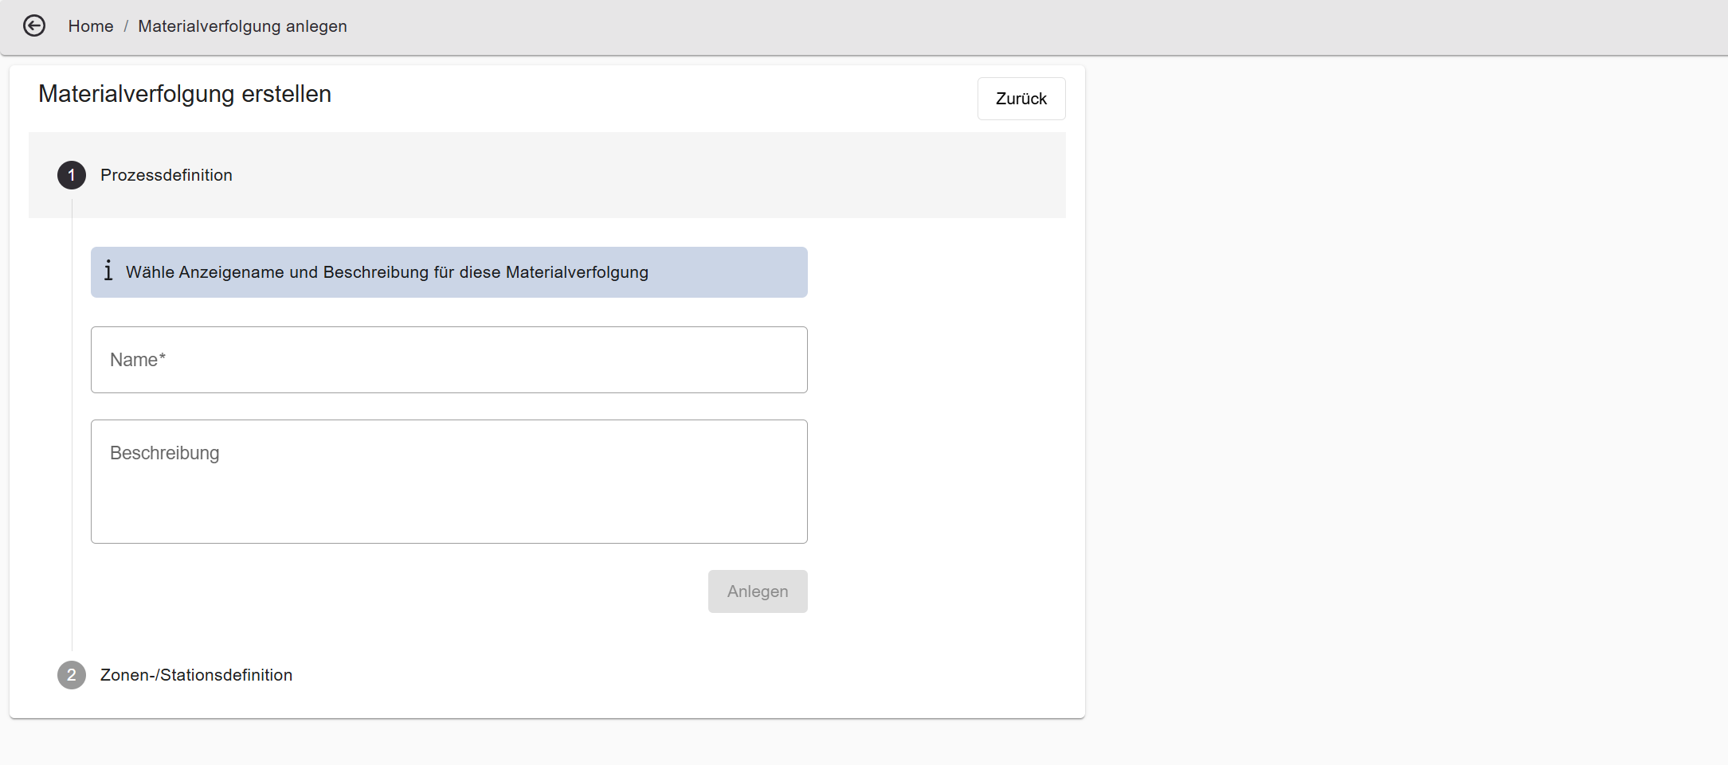This screenshot has width=1728, height=765.
Task: Click the circular back arrow icon
Action: click(34, 26)
